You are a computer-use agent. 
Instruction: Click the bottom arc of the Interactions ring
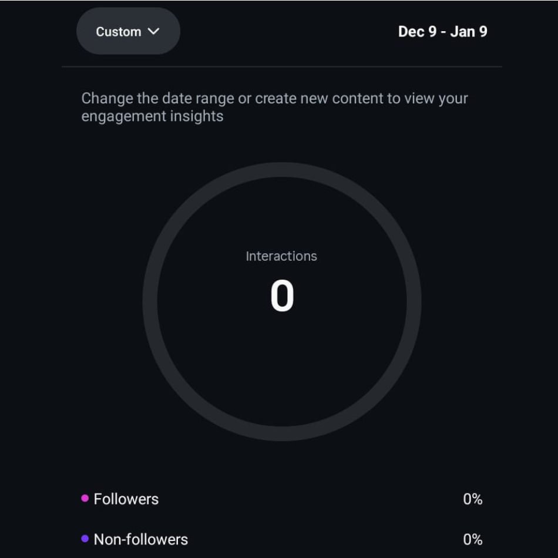coord(282,433)
